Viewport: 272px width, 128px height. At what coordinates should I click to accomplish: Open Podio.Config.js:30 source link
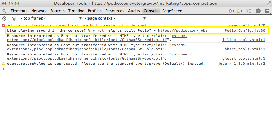click(x=245, y=31)
